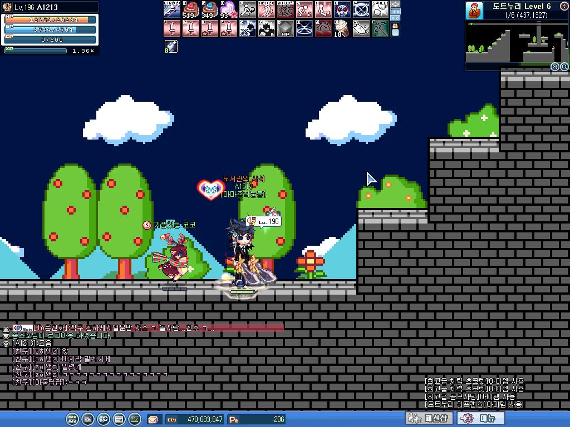Screen dimensions: 570x427
Task: Activate the SHIFT(L) sprint skill
Action: tap(286, 9)
